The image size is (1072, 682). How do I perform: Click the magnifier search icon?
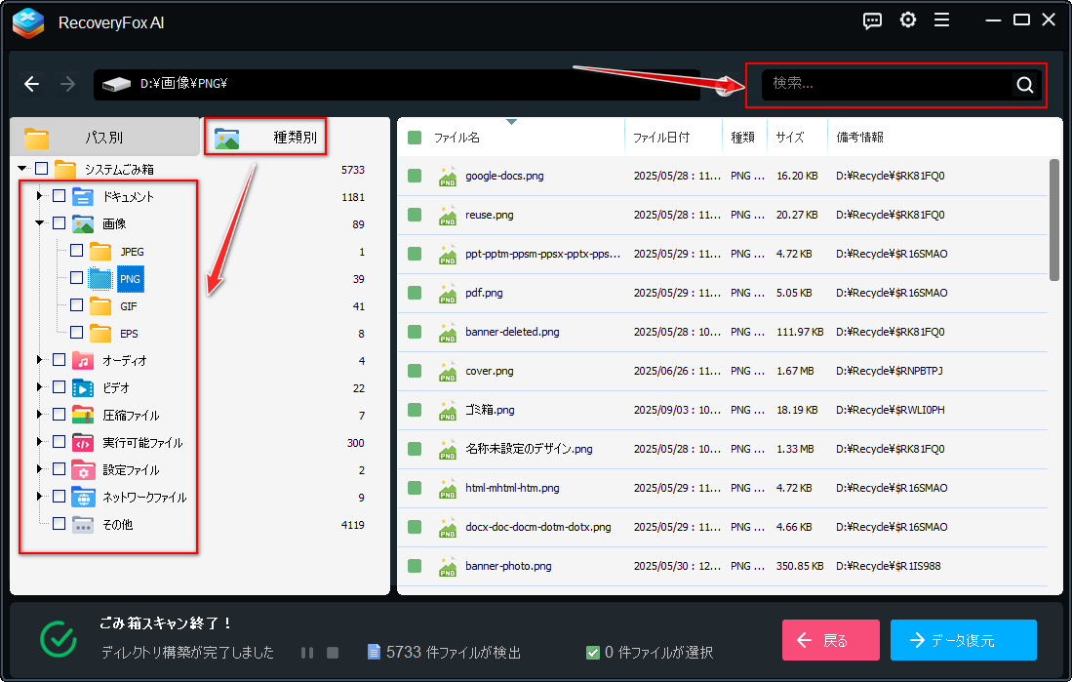point(1024,85)
